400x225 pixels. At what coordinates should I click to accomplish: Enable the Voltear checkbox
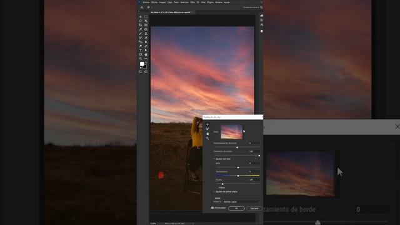click(217, 187)
